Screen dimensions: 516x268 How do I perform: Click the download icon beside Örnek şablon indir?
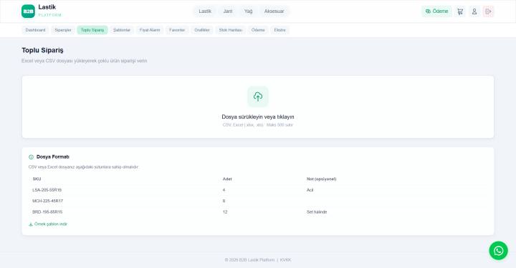click(x=31, y=224)
